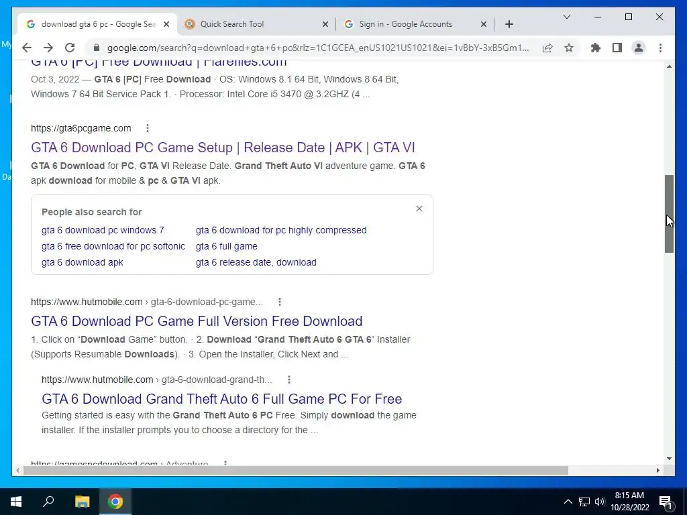
Task: Click the Chrome taskbar icon
Action: 115,502
